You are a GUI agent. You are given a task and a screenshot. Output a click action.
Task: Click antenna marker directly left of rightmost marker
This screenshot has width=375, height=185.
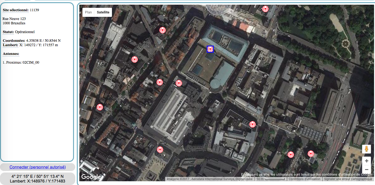click(x=291, y=154)
